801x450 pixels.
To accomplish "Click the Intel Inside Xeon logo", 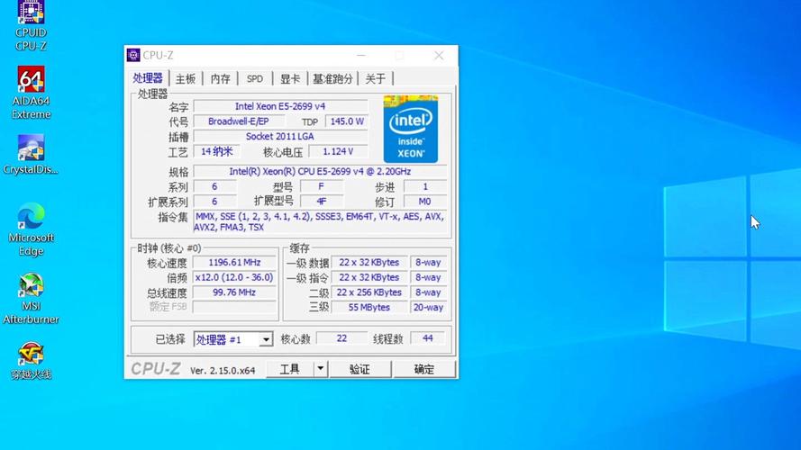I will (x=411, y=129).
